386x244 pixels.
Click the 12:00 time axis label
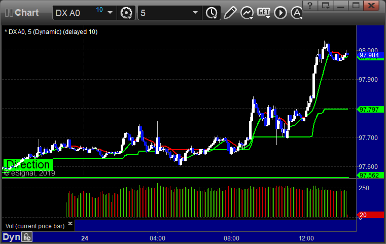click(x=306, y=238)
